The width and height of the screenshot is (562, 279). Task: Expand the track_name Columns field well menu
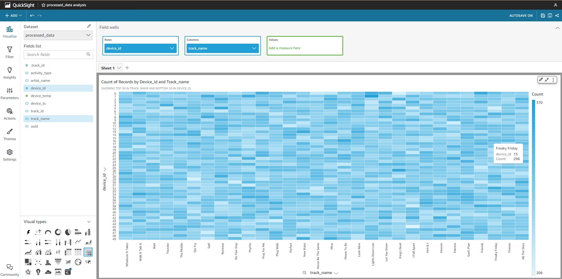pyautogui.click(x=254, y=48)
